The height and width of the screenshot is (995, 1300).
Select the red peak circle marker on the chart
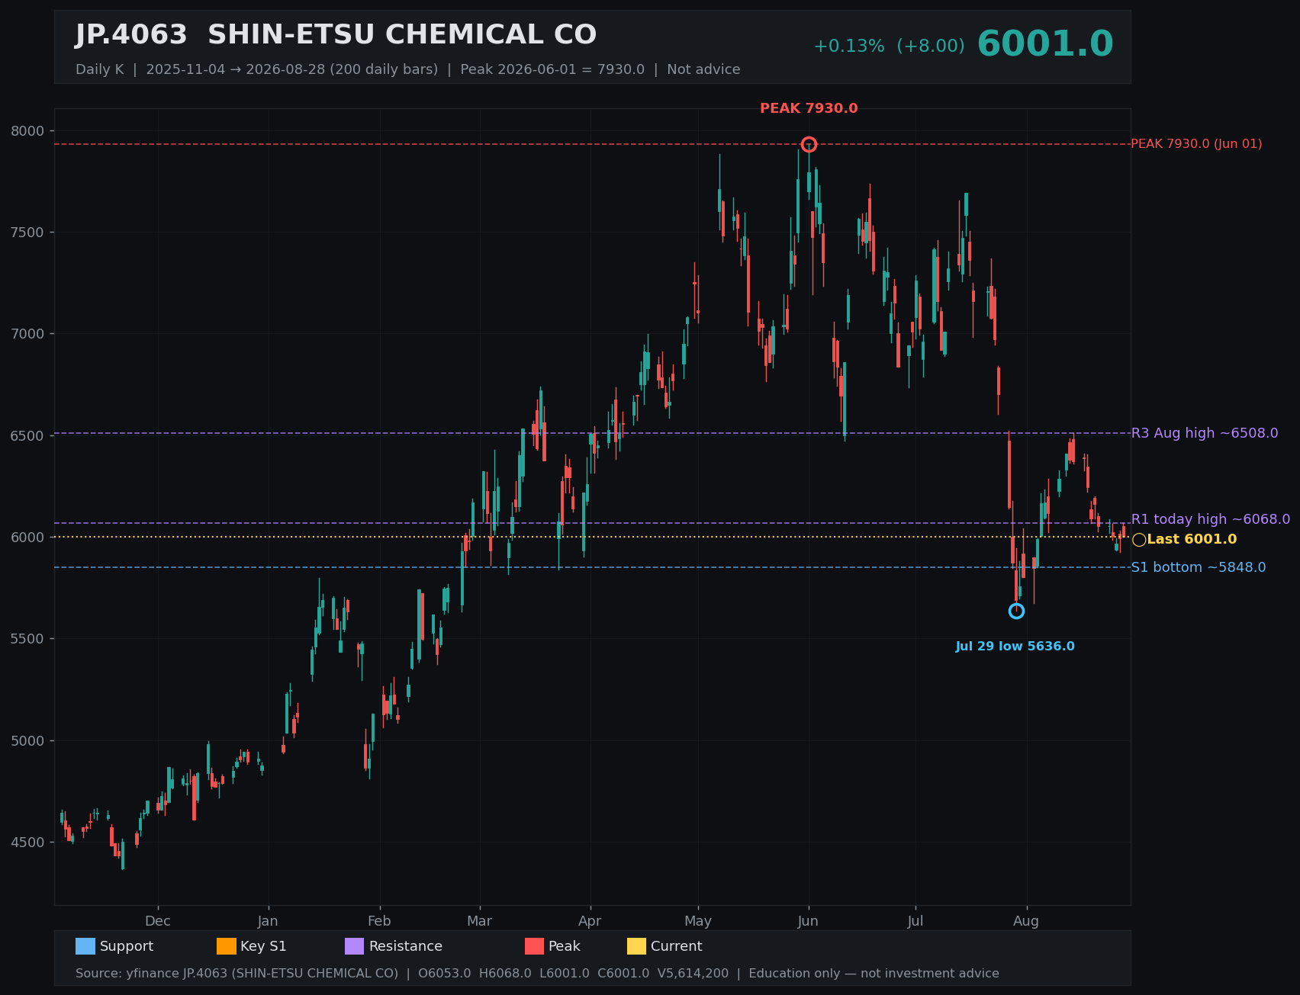click(809, 144)
